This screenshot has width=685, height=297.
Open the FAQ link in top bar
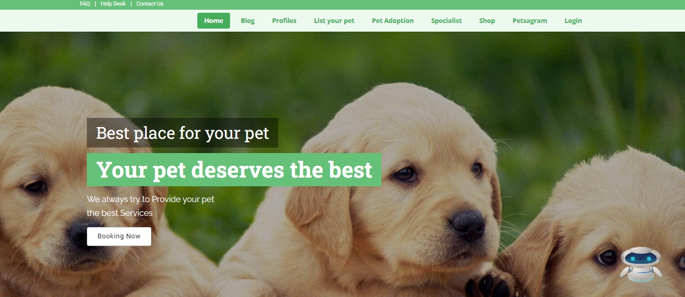(x=85, y=4)
